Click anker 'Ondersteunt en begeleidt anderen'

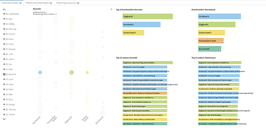(x=218, y=124)
